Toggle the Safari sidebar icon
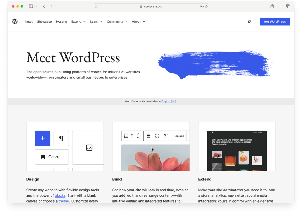Viewport: 302px width, 214px height. pos(31,6)
